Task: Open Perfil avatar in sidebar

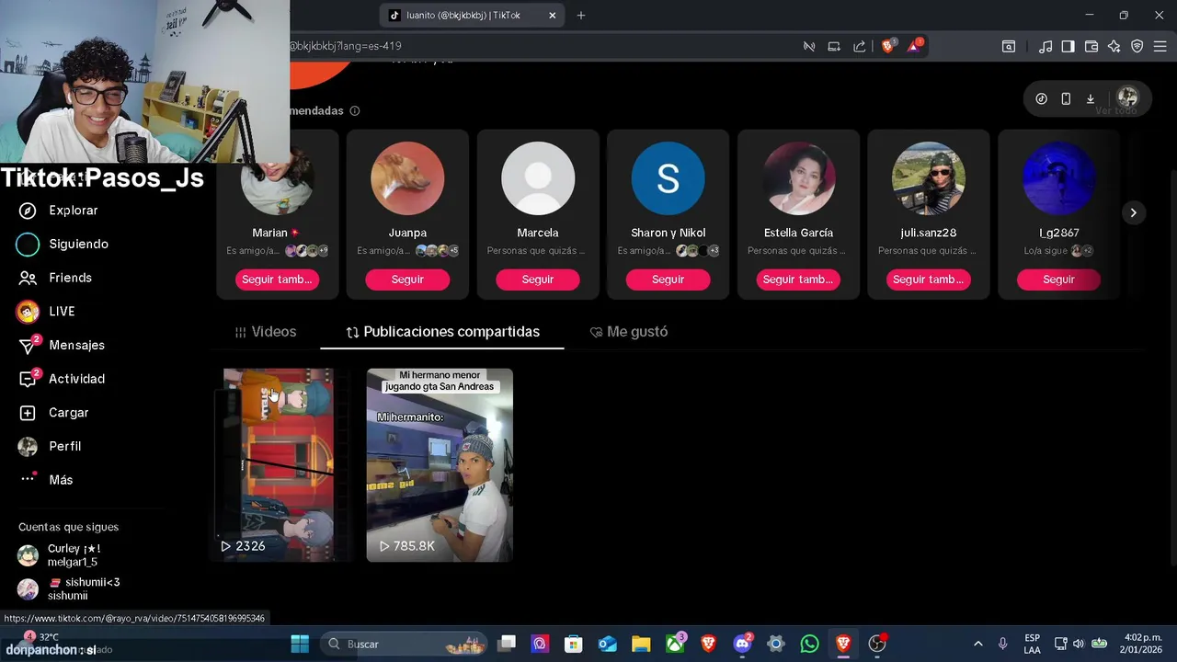Action: [x=28, y=446]
